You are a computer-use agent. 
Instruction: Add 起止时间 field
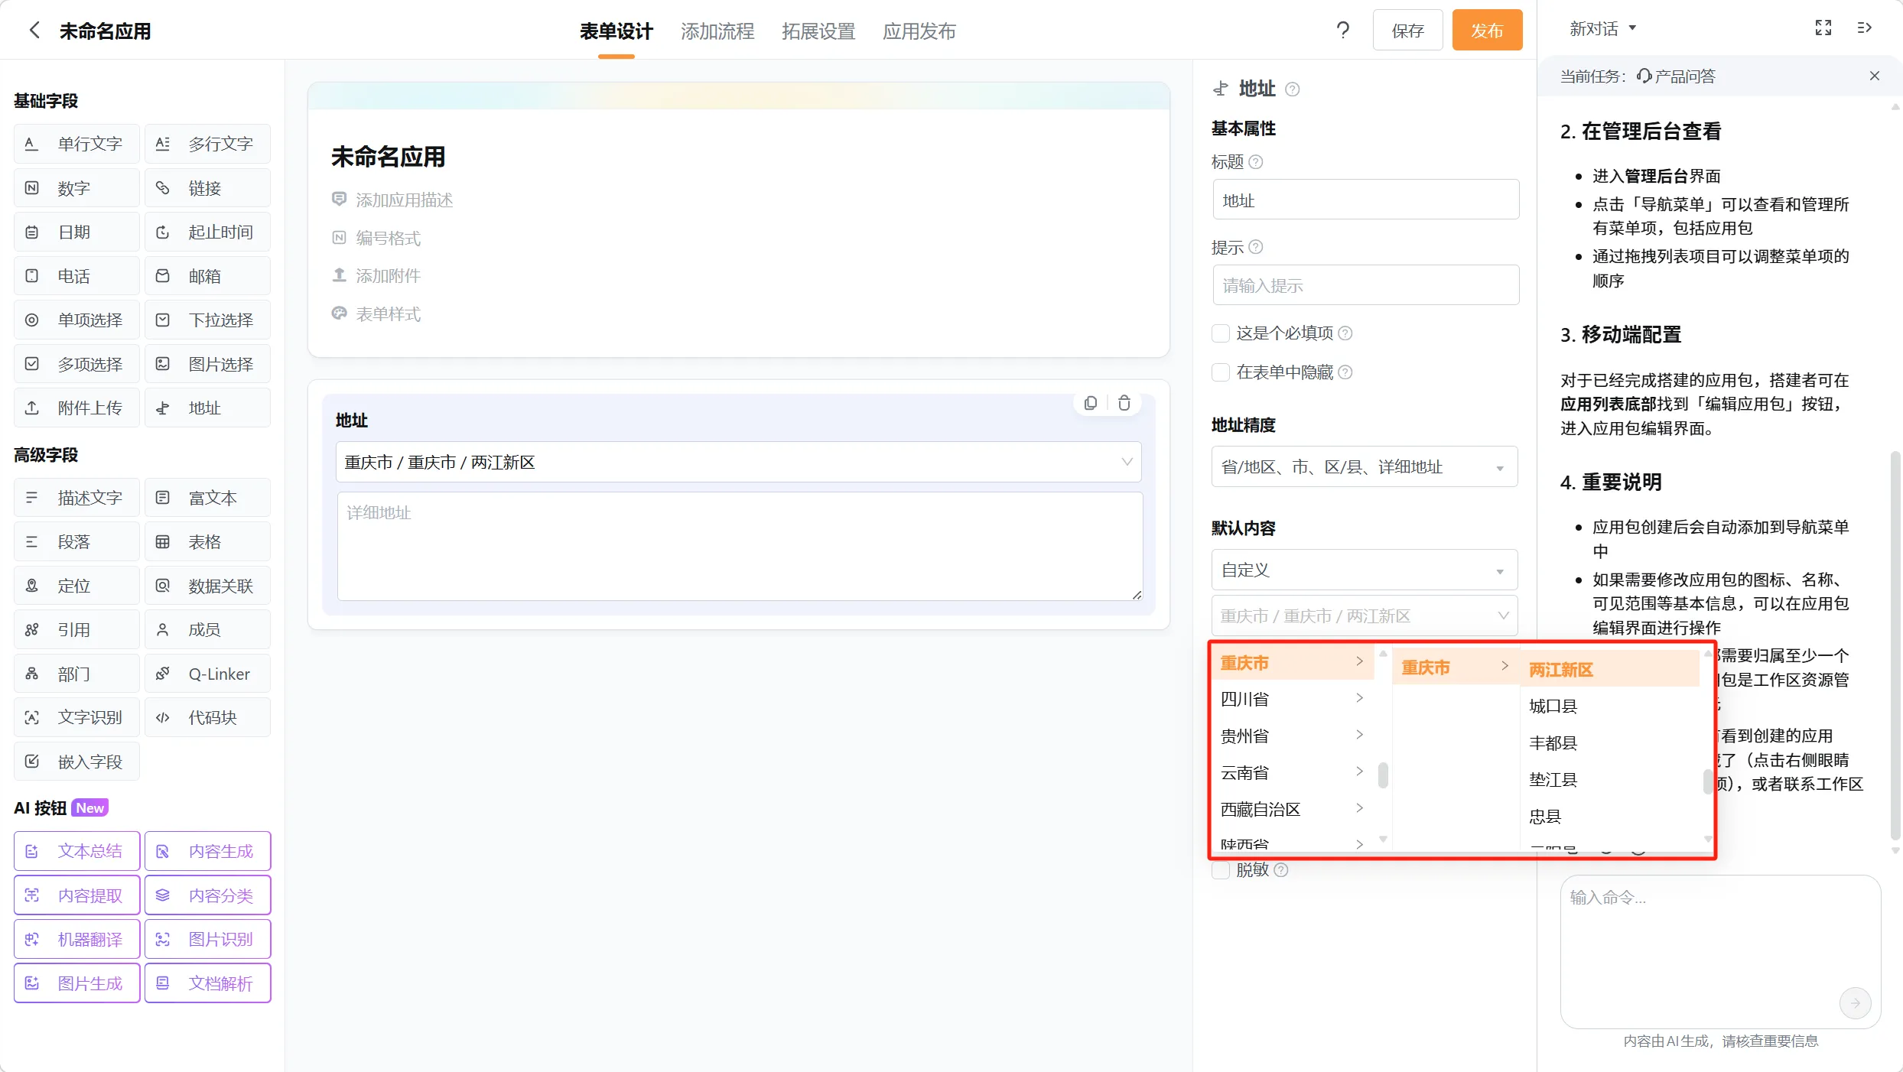207,232
